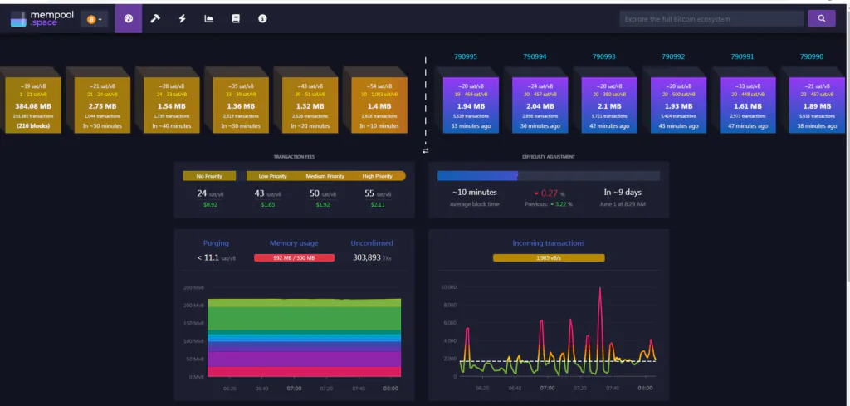The image size is (850, 406).
Task: Click the High Priority fee label
Action: pos(377,176)
